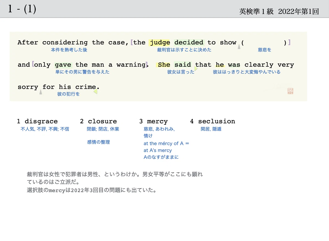Choose answer option "4 seclusion"
This screenshot has width=329, height=241.
click(213, 121)
